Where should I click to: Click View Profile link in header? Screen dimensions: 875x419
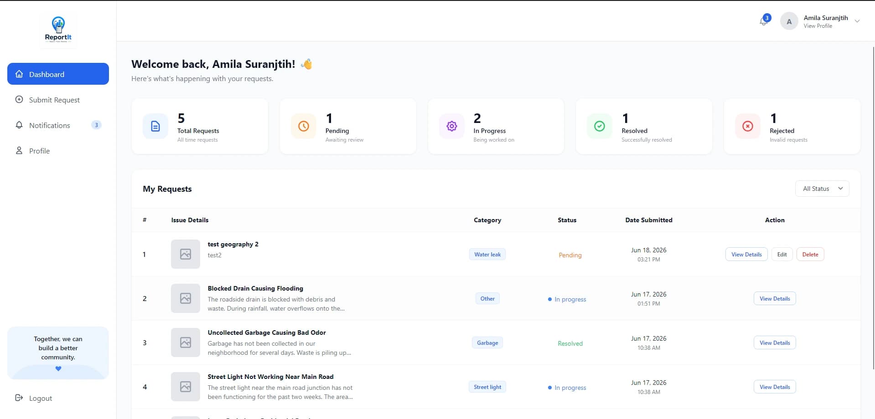coord(818,26)
